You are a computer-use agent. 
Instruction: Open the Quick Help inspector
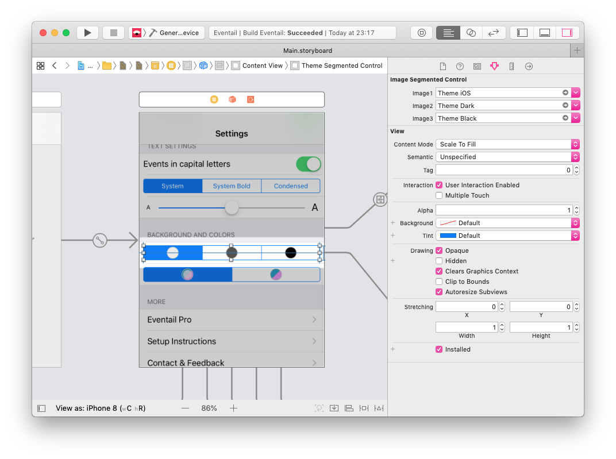coord(460,66)
